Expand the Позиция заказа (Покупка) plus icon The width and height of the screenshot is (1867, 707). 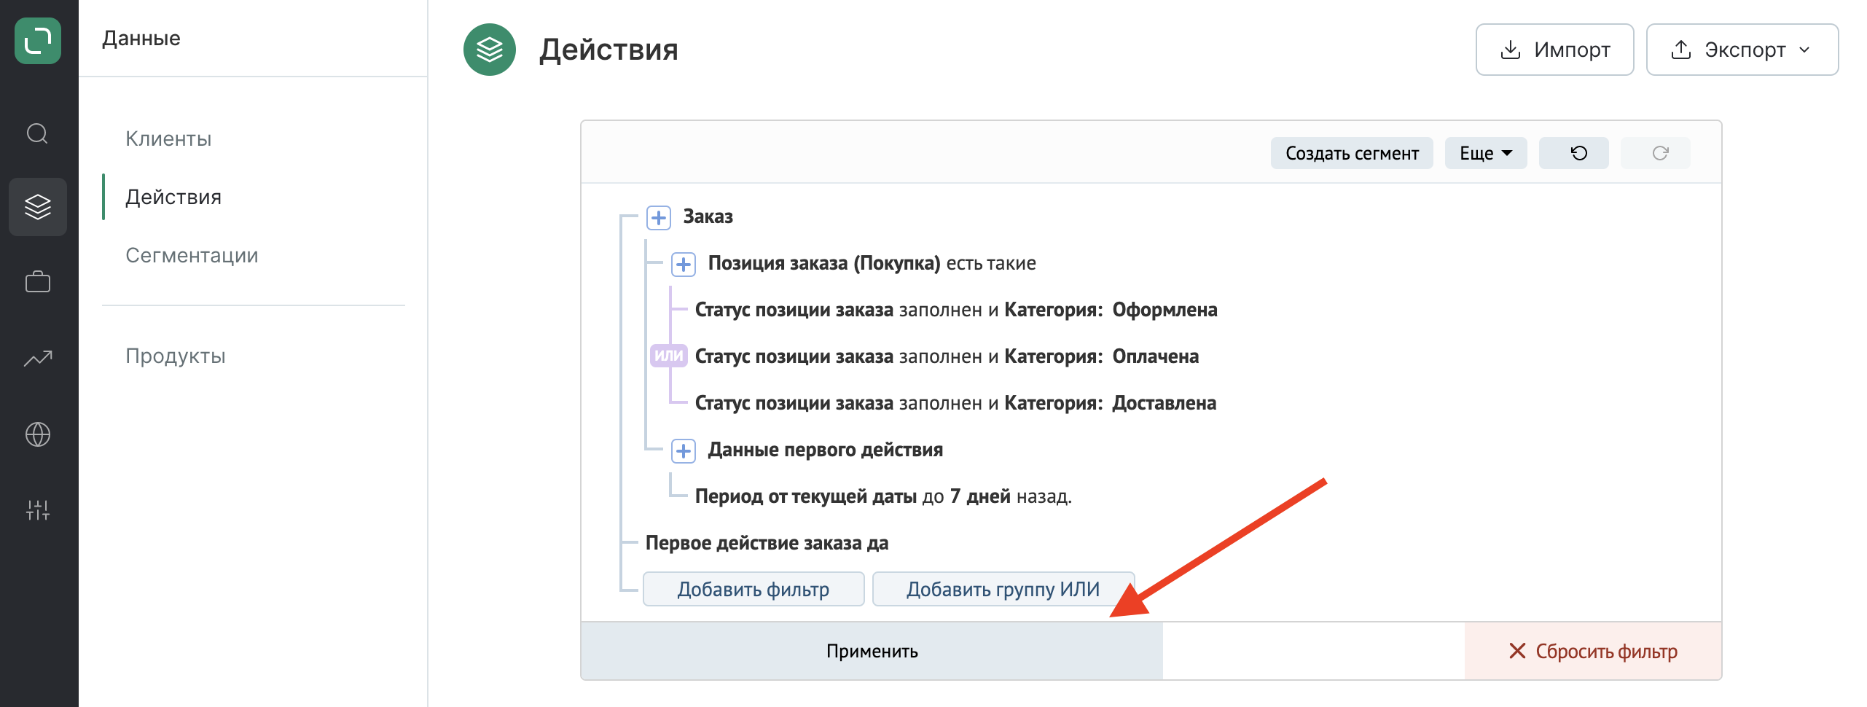coord(684,264)
